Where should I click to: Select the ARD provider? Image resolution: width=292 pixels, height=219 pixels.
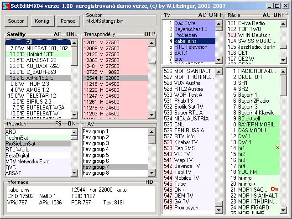[38, 132]
